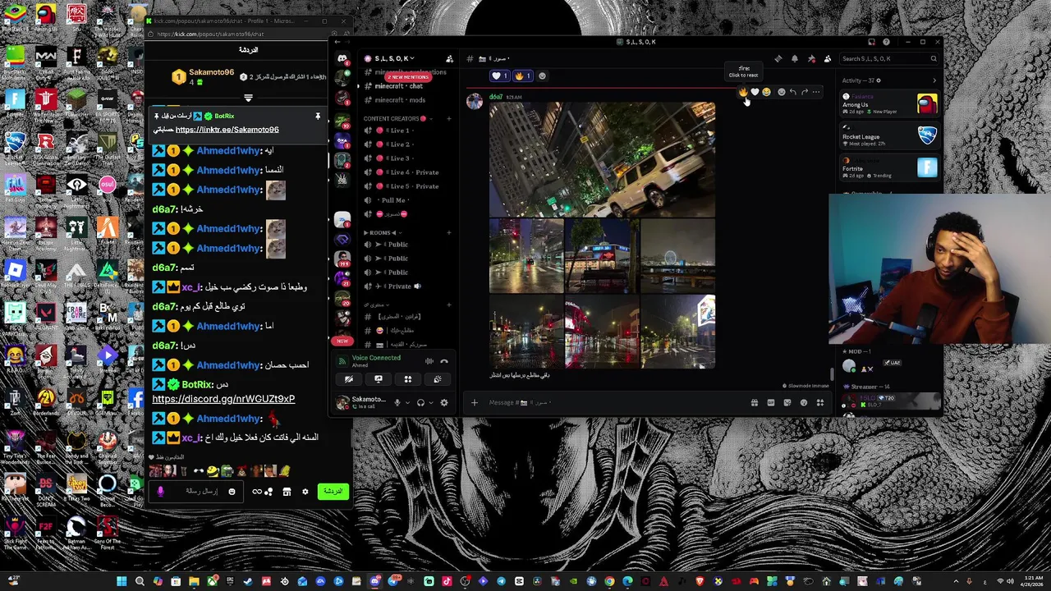Viewport: 1051px width, 591px height.
Task: Open the members list icon in Discord header
Action: pyautogui.click(x=828, y=58)
